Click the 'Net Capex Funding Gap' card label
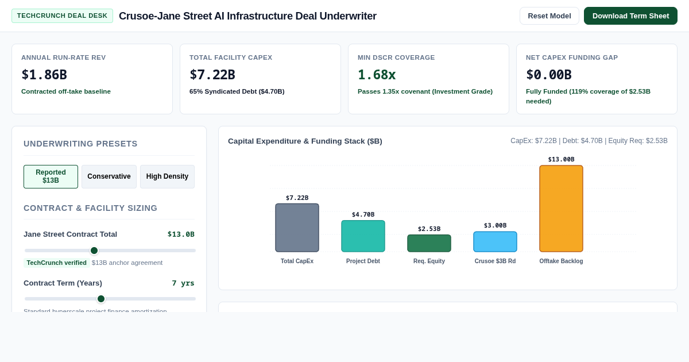This screenshot has width=689, height=362. [572, 57]
